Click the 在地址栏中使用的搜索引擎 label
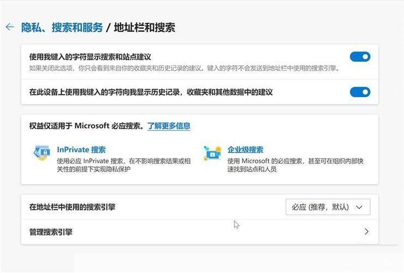Screen dimensions: 404x273 tap(72, 207)
